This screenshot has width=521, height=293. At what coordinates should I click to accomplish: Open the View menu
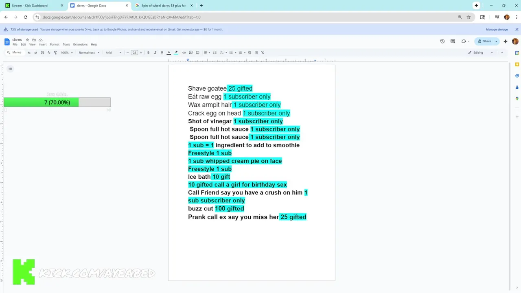32,44
